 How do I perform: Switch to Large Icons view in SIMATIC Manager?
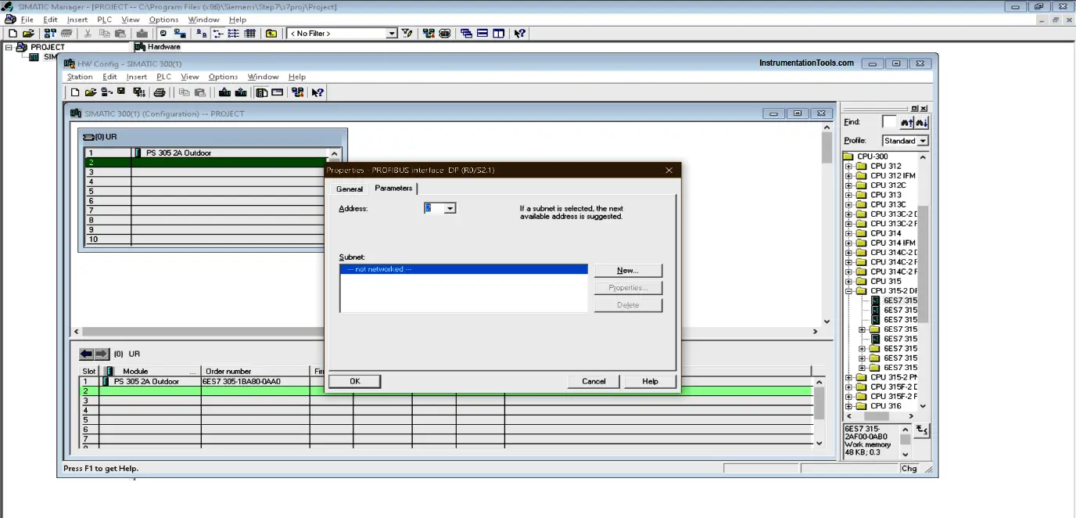point(201,34)
